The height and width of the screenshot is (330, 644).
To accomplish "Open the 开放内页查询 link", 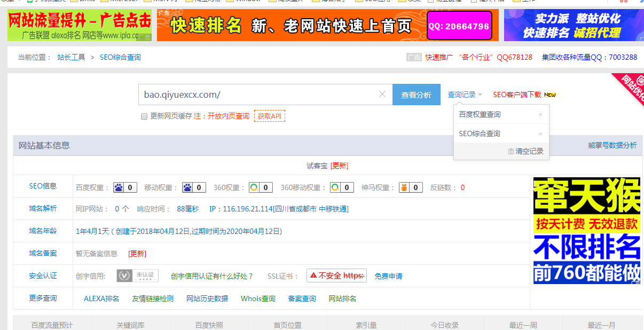I will pyautogui.click(x=229, y=116).
